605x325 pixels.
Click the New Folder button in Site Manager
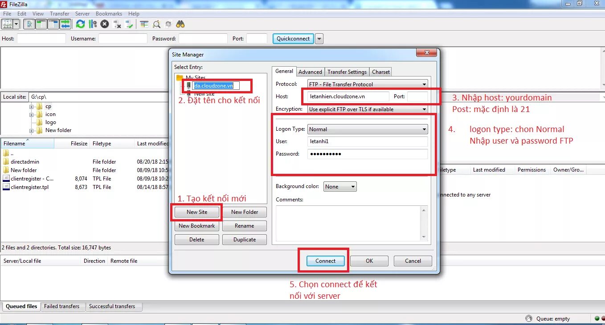click(245, 212)
